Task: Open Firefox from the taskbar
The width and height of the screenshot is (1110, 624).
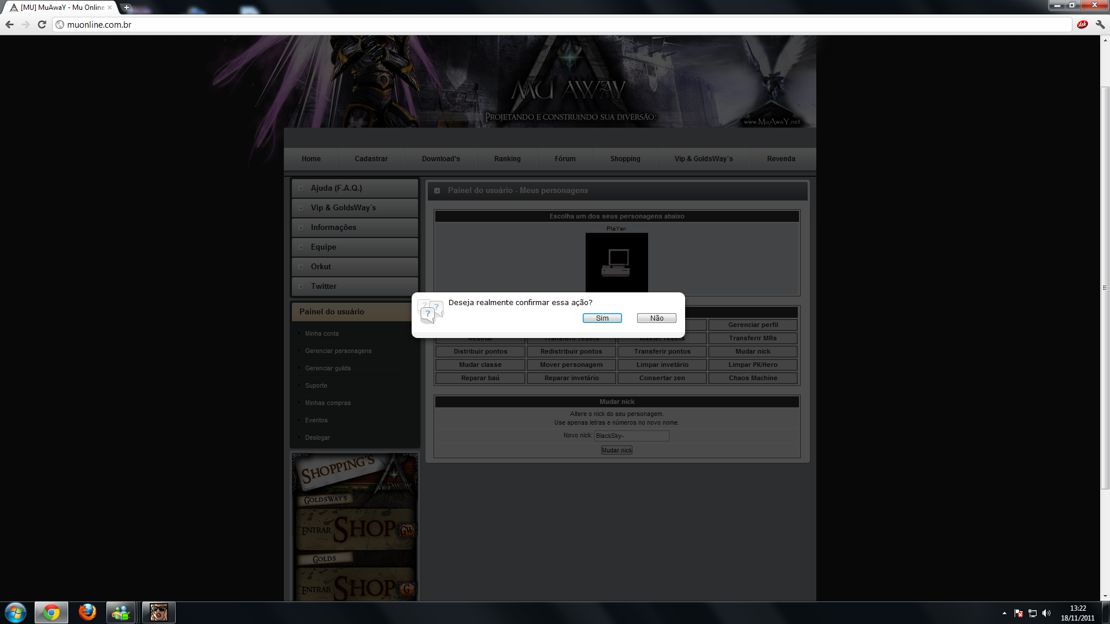Action: 87,612
